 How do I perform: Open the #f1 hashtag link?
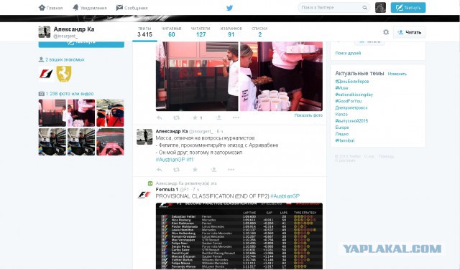pos(190,160)
